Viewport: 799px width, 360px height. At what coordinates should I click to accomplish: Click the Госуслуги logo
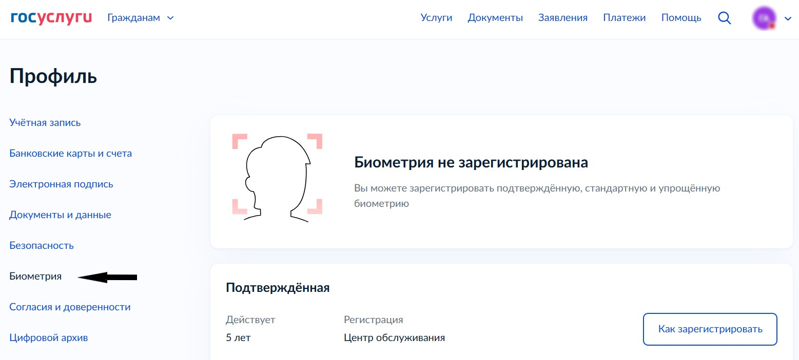pos(51,18)
